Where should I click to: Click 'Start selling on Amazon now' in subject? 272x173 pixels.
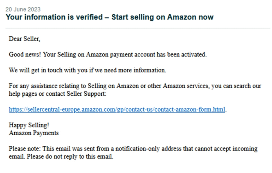[x=162, y=17]
